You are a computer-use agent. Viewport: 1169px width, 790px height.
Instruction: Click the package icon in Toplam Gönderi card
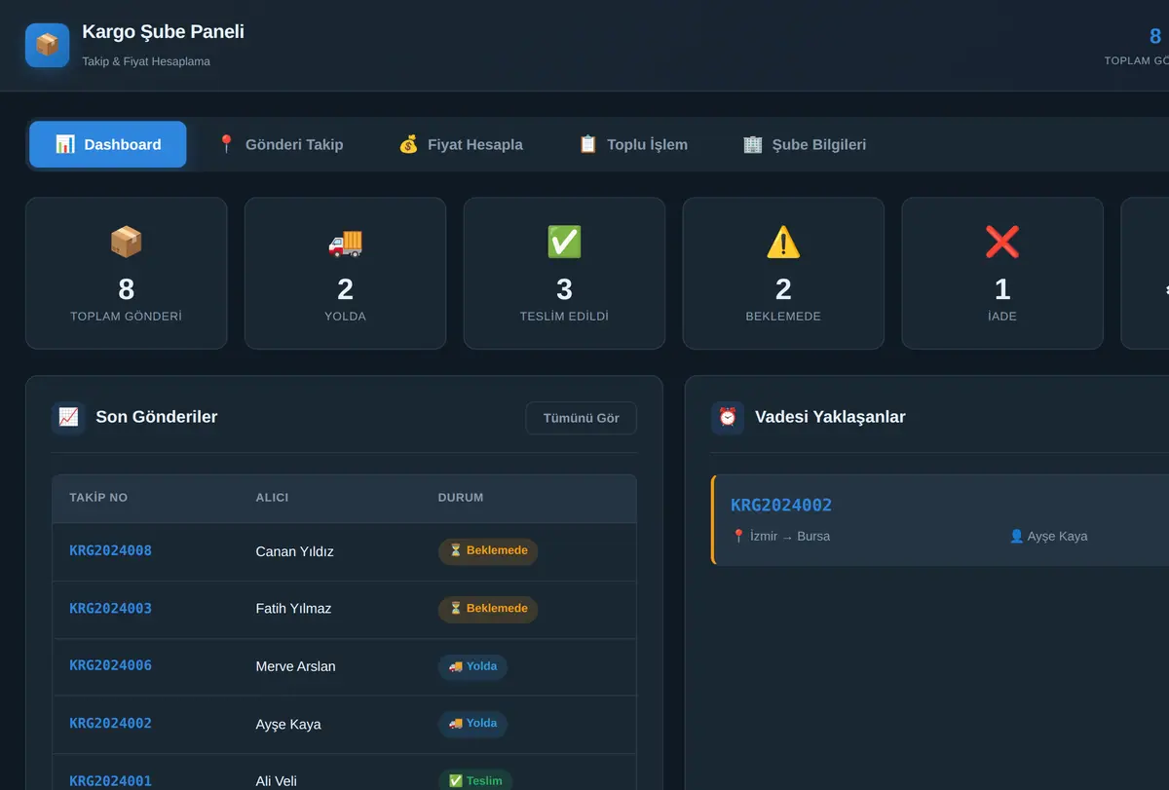[x=126, y=242]
